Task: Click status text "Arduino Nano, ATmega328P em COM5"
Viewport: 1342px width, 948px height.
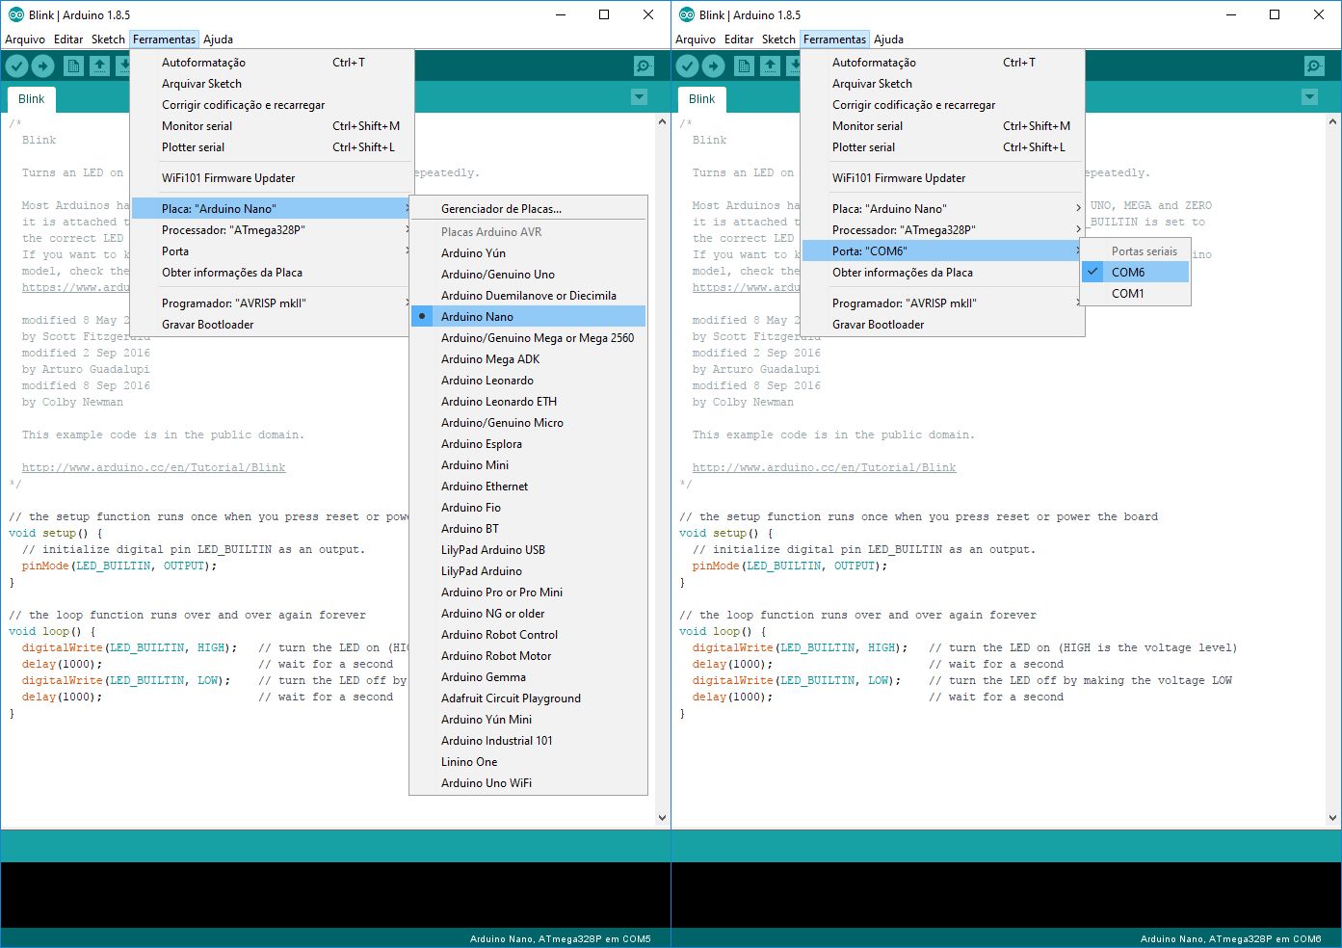Action: click(x=561, y=938)
